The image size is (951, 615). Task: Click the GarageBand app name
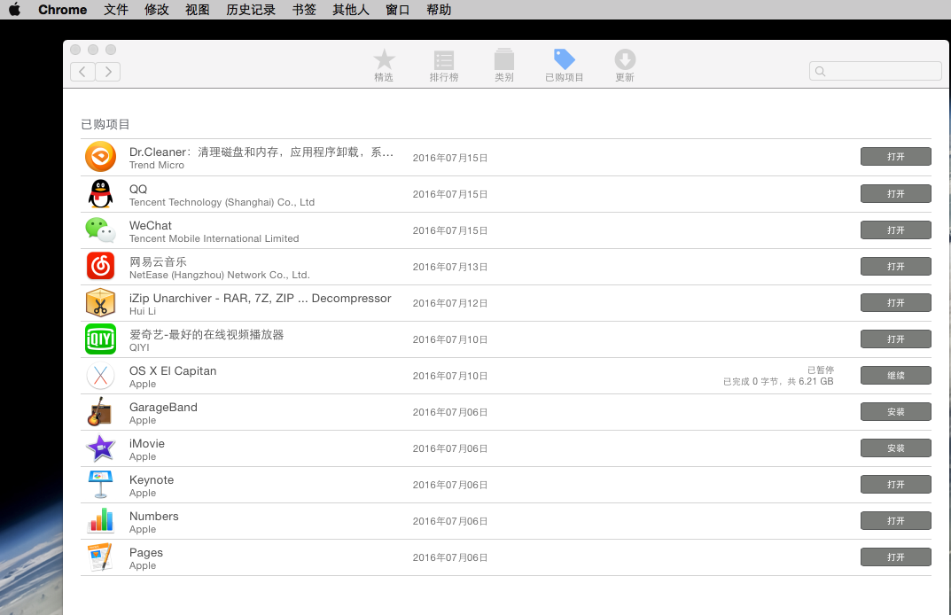[x=163, y=407]
